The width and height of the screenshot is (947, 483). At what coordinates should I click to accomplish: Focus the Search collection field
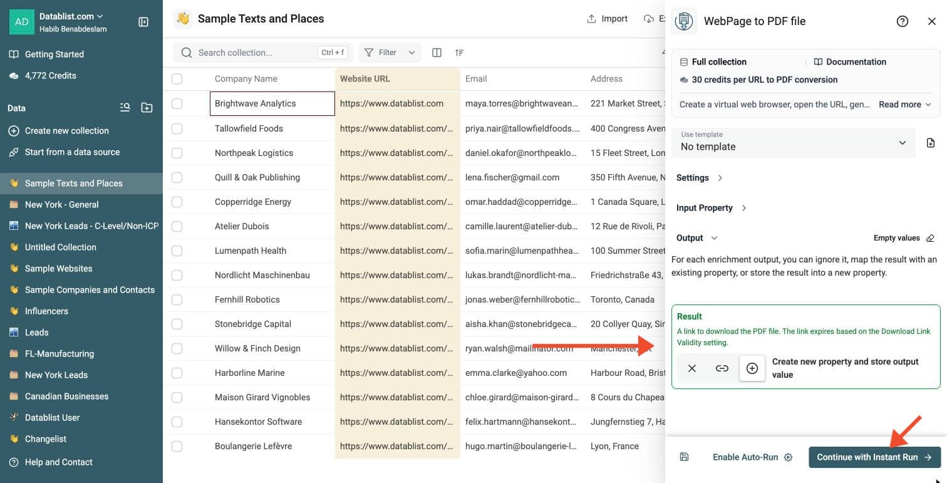pos(263,53)
